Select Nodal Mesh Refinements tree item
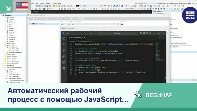 [15, 52]
